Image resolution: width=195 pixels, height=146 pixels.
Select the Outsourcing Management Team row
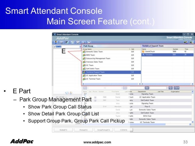tap(111, 58)
